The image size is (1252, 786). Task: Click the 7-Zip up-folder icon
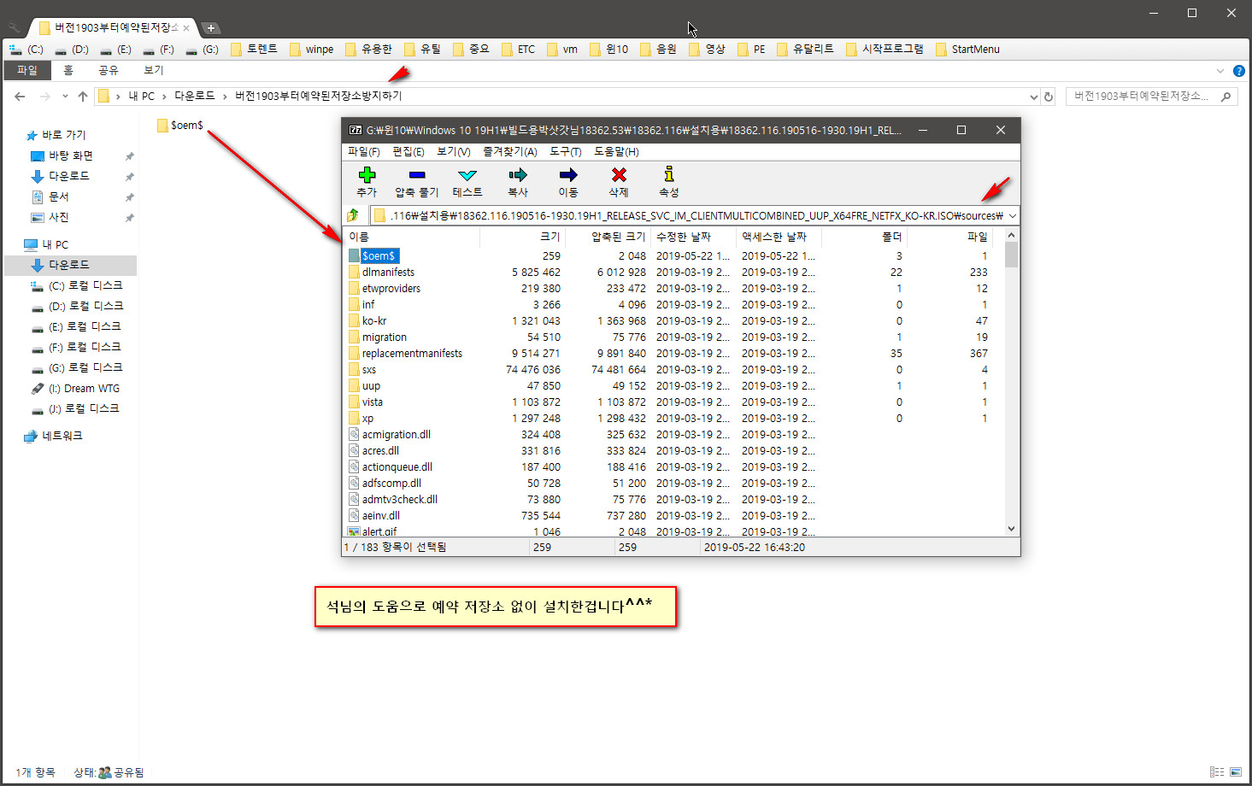[353, 215]
